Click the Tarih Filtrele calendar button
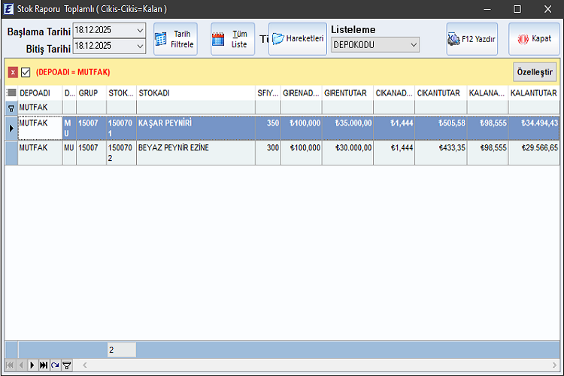564x376 pixels. [x=175, y=39]
